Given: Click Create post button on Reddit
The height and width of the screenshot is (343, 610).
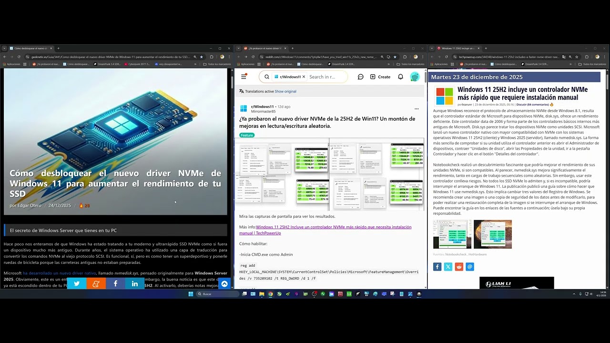Looking at the screenshot, I should point(380,77).
